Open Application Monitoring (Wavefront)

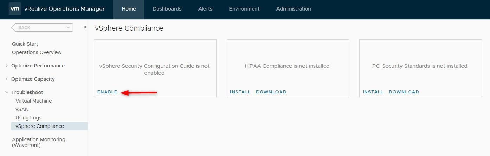coord(39,142)
